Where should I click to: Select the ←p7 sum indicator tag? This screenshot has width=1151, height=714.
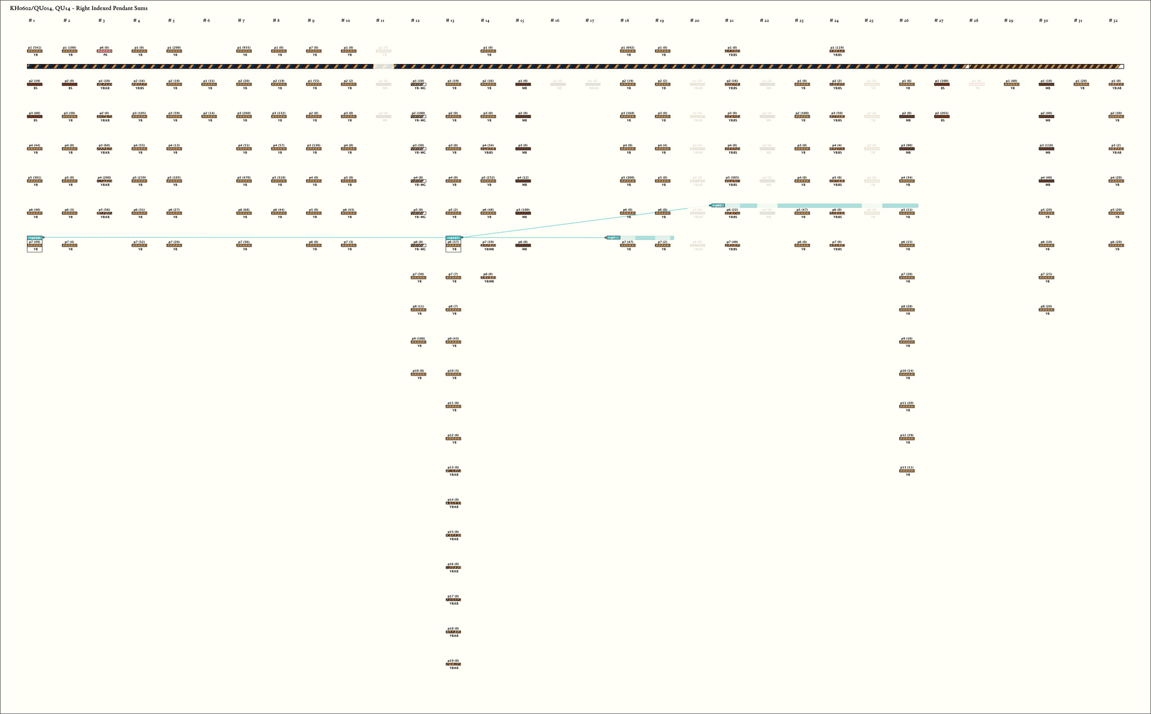point(613,238)
